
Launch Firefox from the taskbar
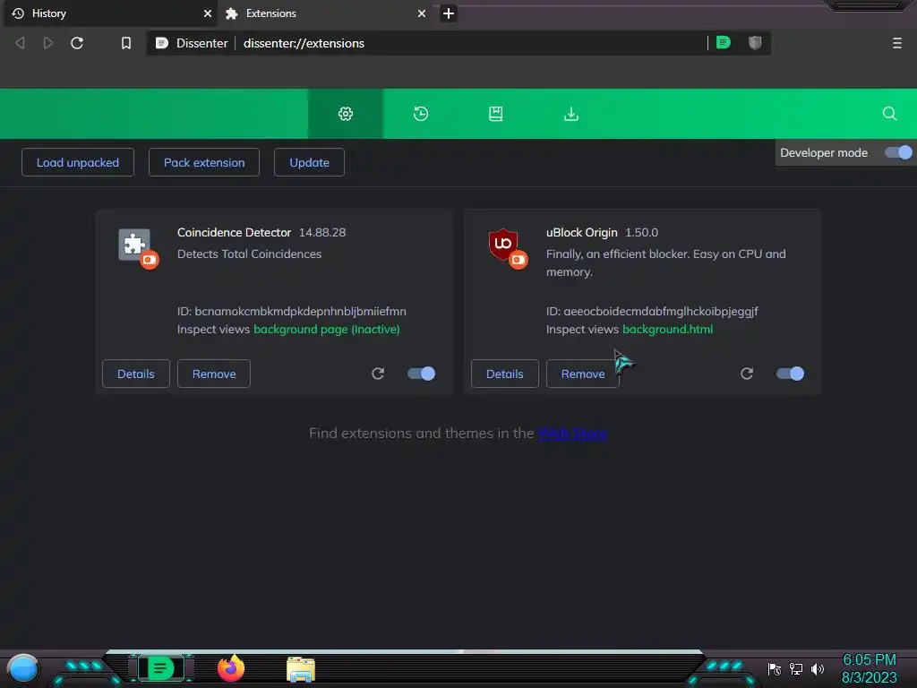click(231, 668)
